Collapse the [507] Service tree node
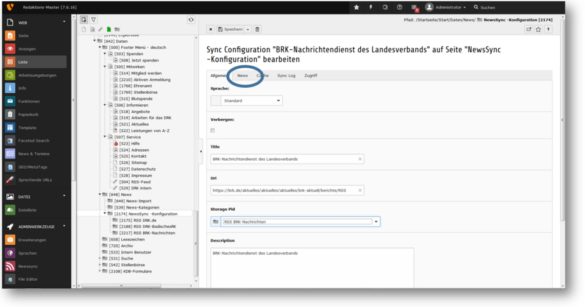 tap(105, 137)
